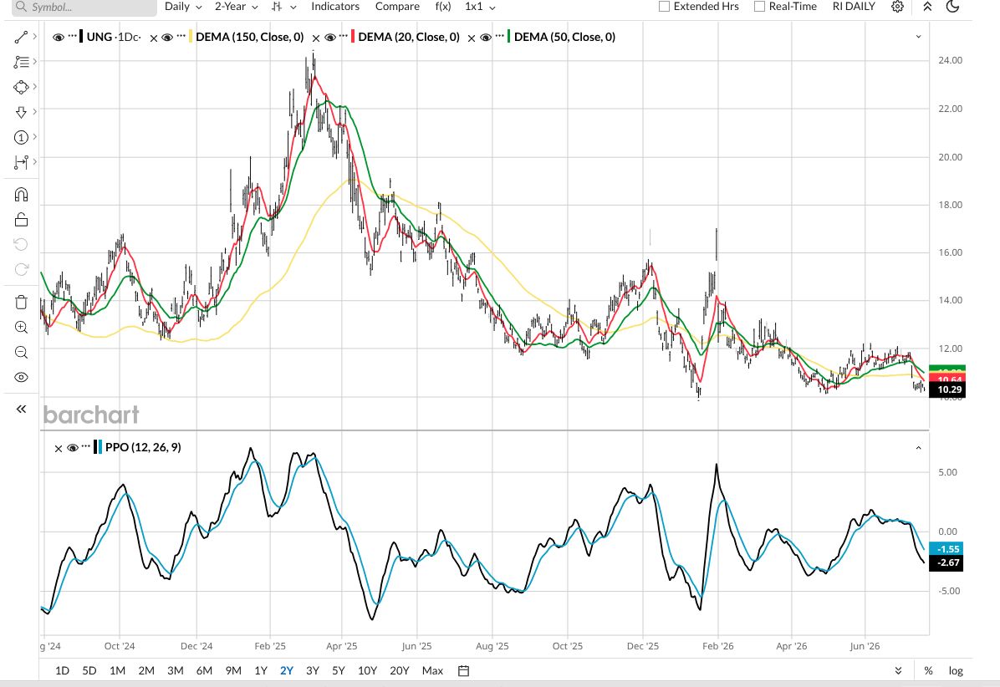Open chart settings gear icon
The width and height of the screenshot is (1000, 687).
pyautogui.click(x=897, y=7)
